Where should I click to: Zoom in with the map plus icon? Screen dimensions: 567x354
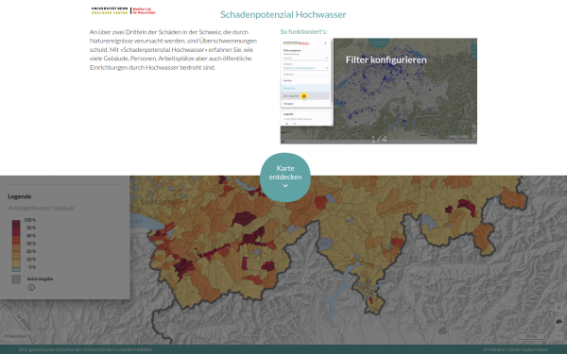(559, 308)
